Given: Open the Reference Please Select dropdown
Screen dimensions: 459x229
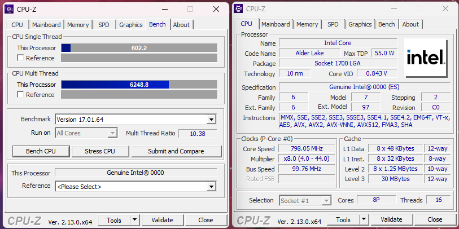Looking at the screenshot, I should pyautogui.click(x=211, y=187).
